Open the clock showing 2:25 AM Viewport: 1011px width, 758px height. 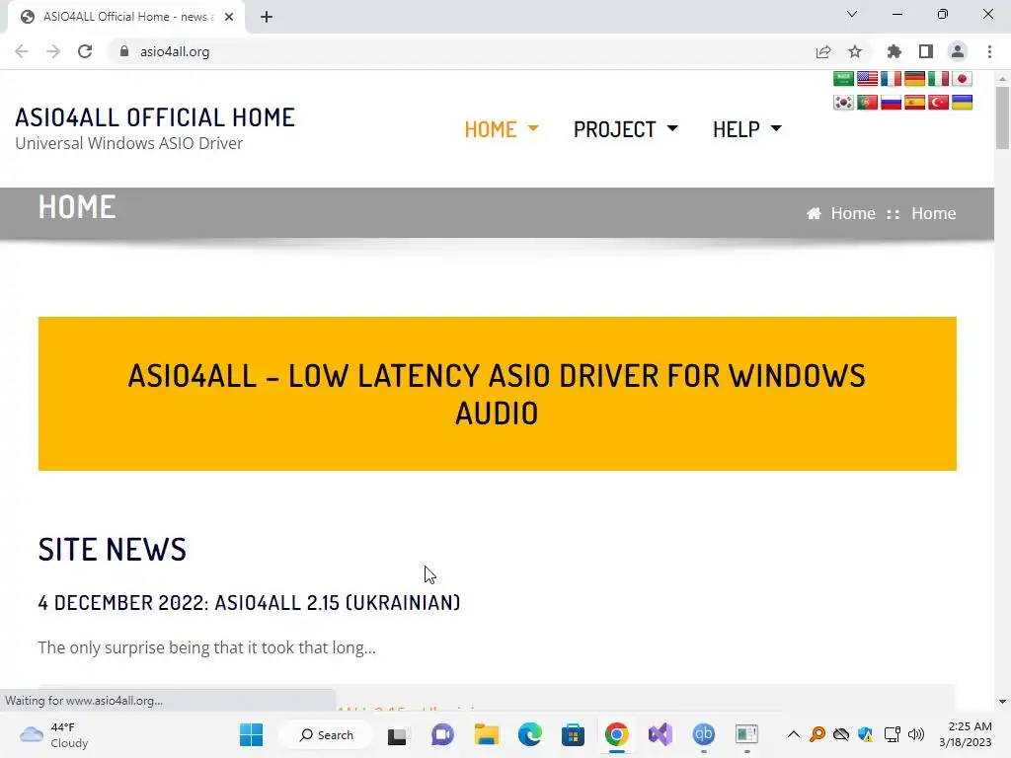coord(966,734)
